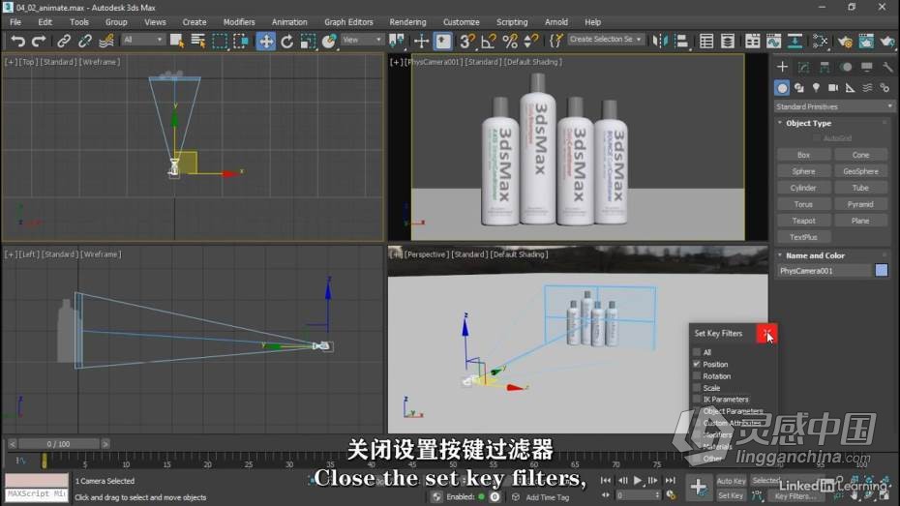Click the Key Filters button
The height and width of the screenshot is (506, 900).
click(795, 497)
